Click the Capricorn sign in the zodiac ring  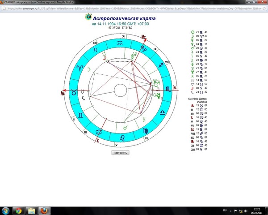tap(143, 49)
